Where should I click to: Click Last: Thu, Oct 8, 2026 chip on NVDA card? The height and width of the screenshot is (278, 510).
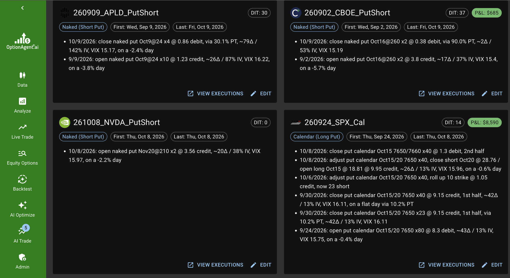(x=199, y=137)
